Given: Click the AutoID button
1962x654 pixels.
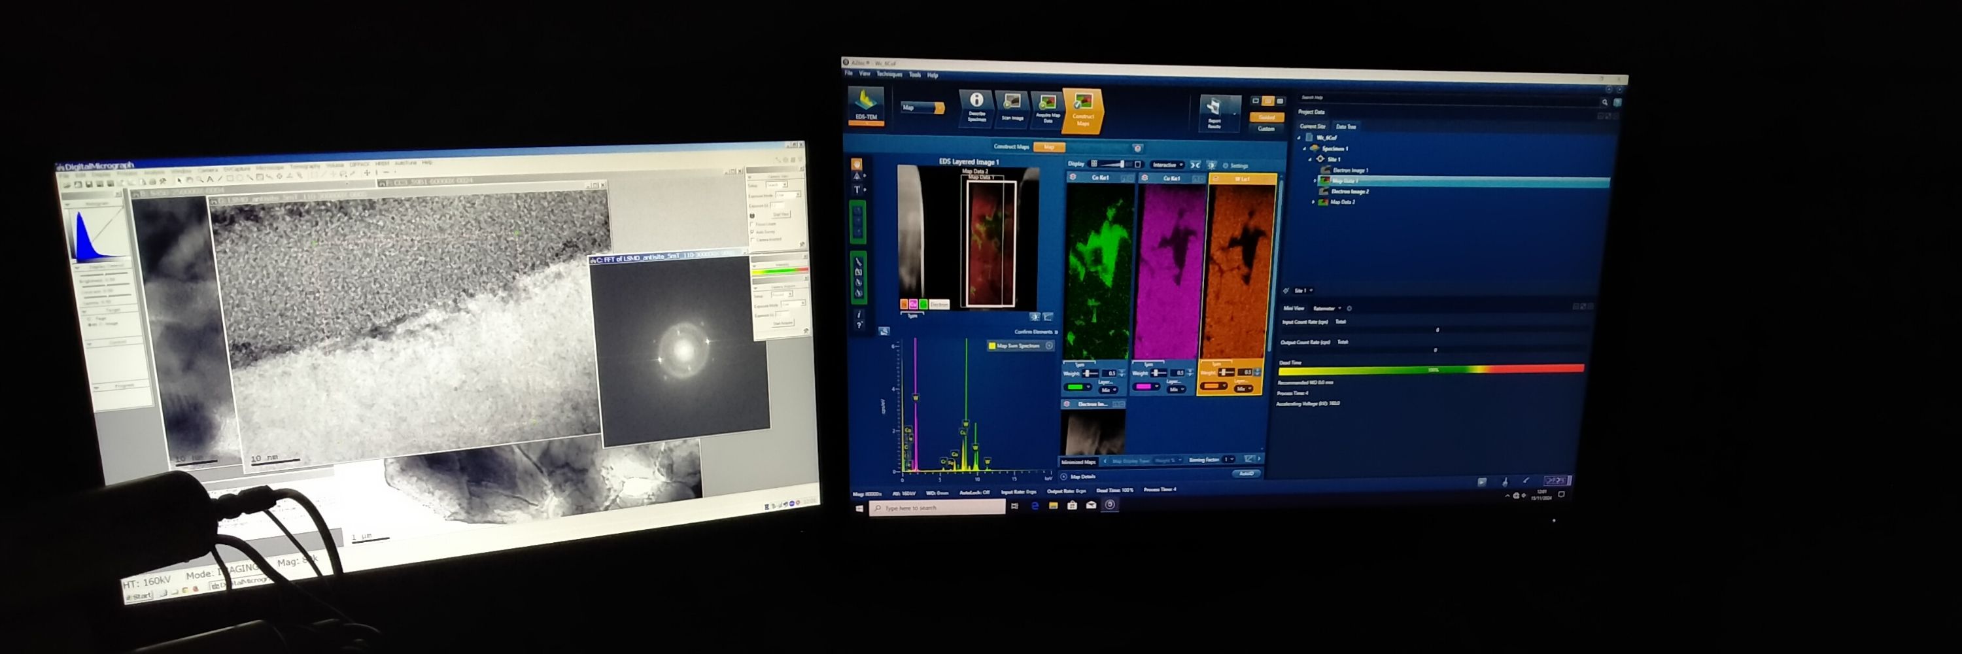Looking at the screenshot, I should pos(1247,473).
